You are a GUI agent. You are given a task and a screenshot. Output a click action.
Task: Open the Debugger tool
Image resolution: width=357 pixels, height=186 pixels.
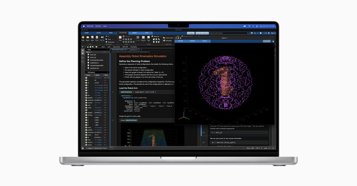[168, 41]
